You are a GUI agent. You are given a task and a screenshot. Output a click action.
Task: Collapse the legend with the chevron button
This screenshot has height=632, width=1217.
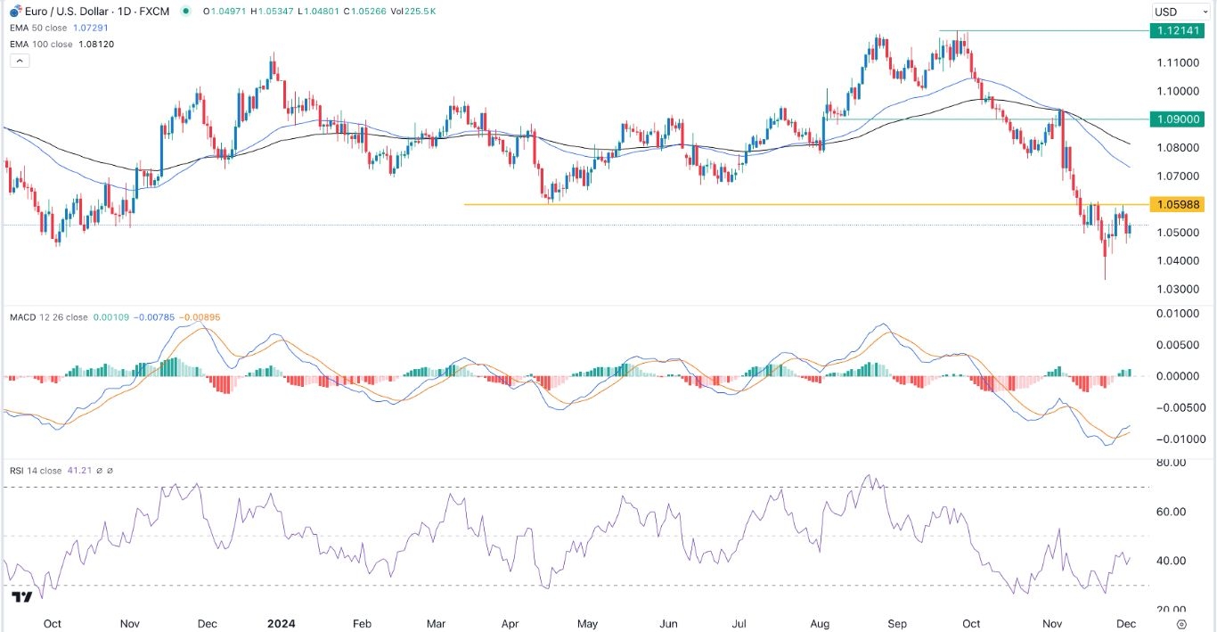19,60
